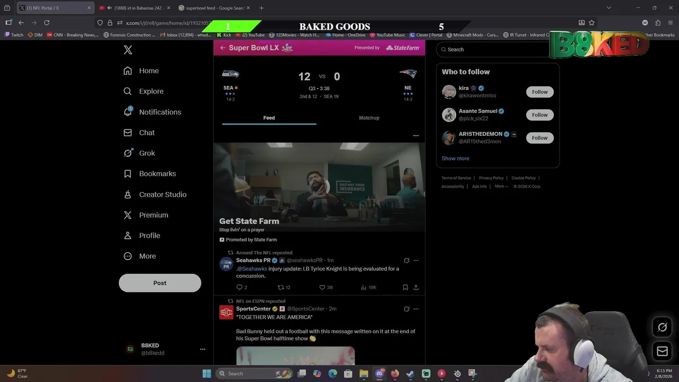Click the Creator Studio icon
Screen dimensions: 679x382
[127, 194]
